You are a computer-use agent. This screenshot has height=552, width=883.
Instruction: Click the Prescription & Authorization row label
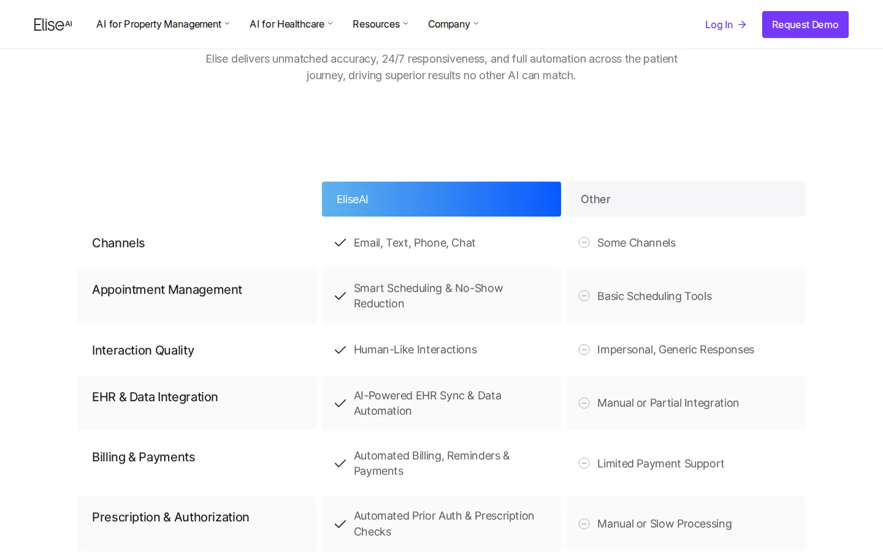click(170, 517)
